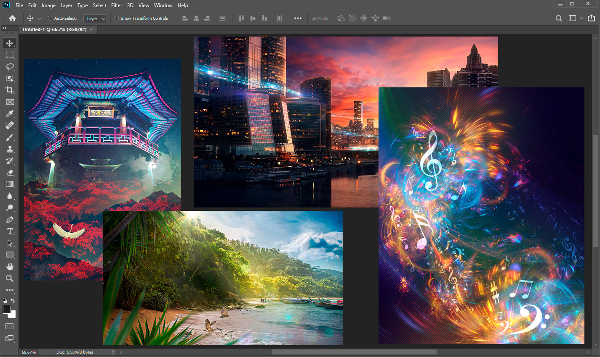Toggle Quick Mask mode

coord(10,326)
